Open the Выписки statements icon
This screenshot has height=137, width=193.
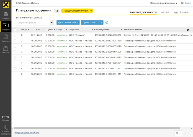pyautogui.click(x=6, y=38)
